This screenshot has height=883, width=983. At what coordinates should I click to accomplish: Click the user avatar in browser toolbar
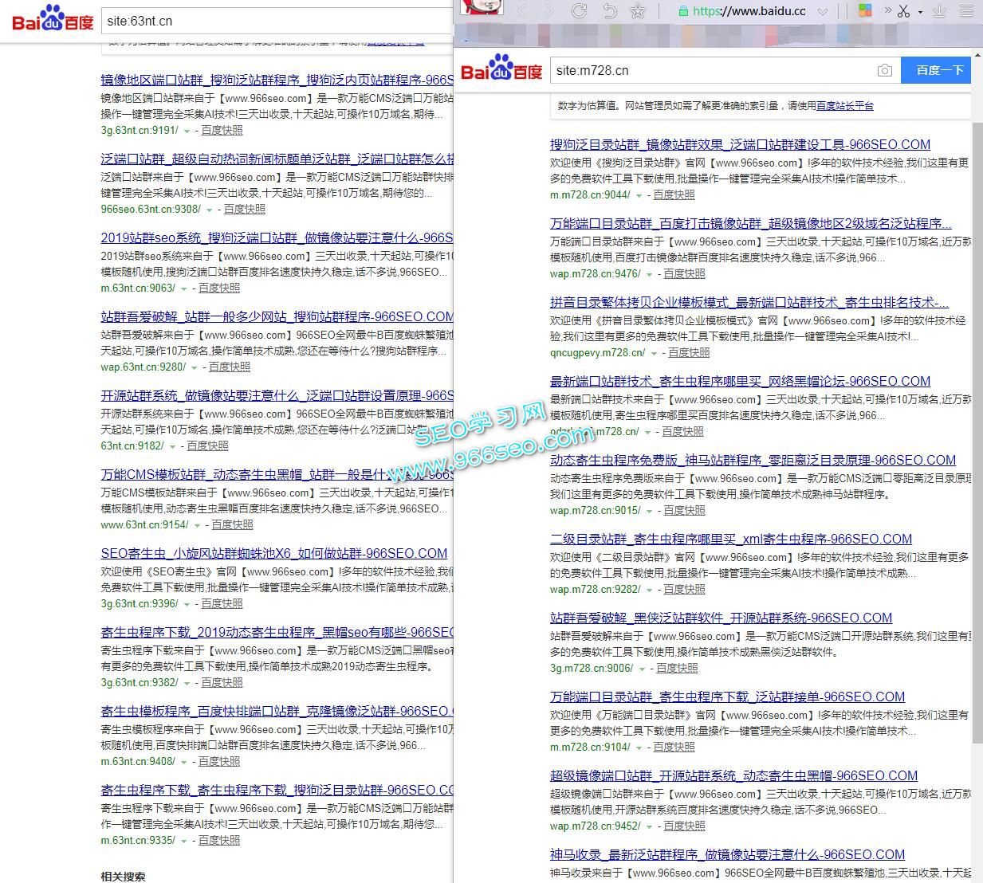click(482, 6)
